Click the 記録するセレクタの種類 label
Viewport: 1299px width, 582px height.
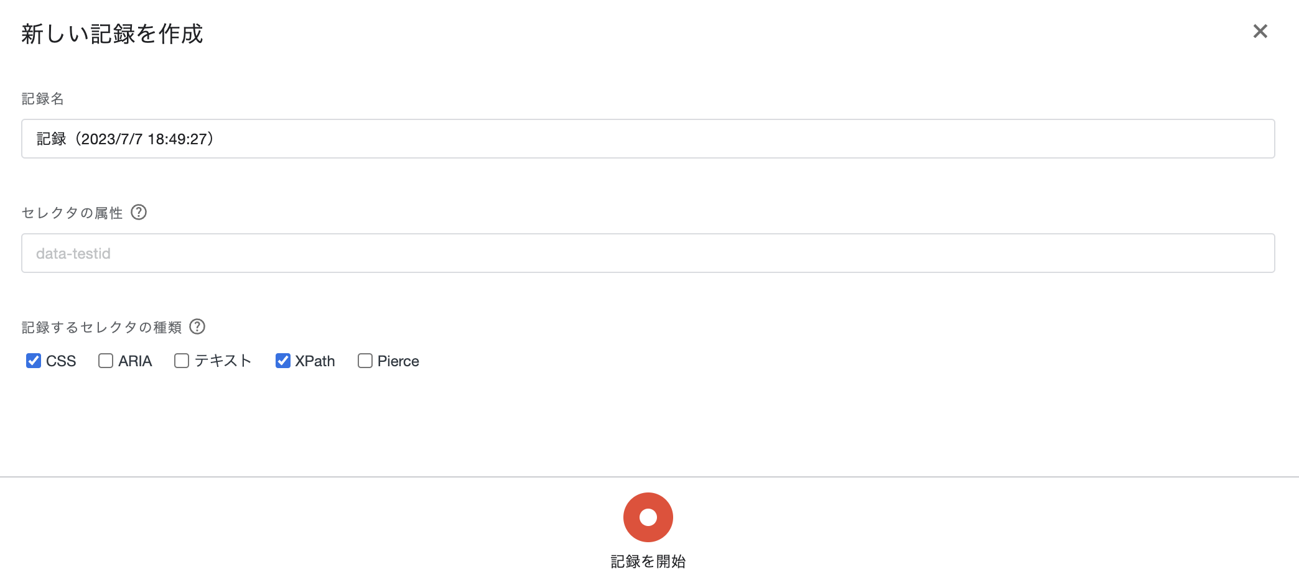(x=102, y=327)
